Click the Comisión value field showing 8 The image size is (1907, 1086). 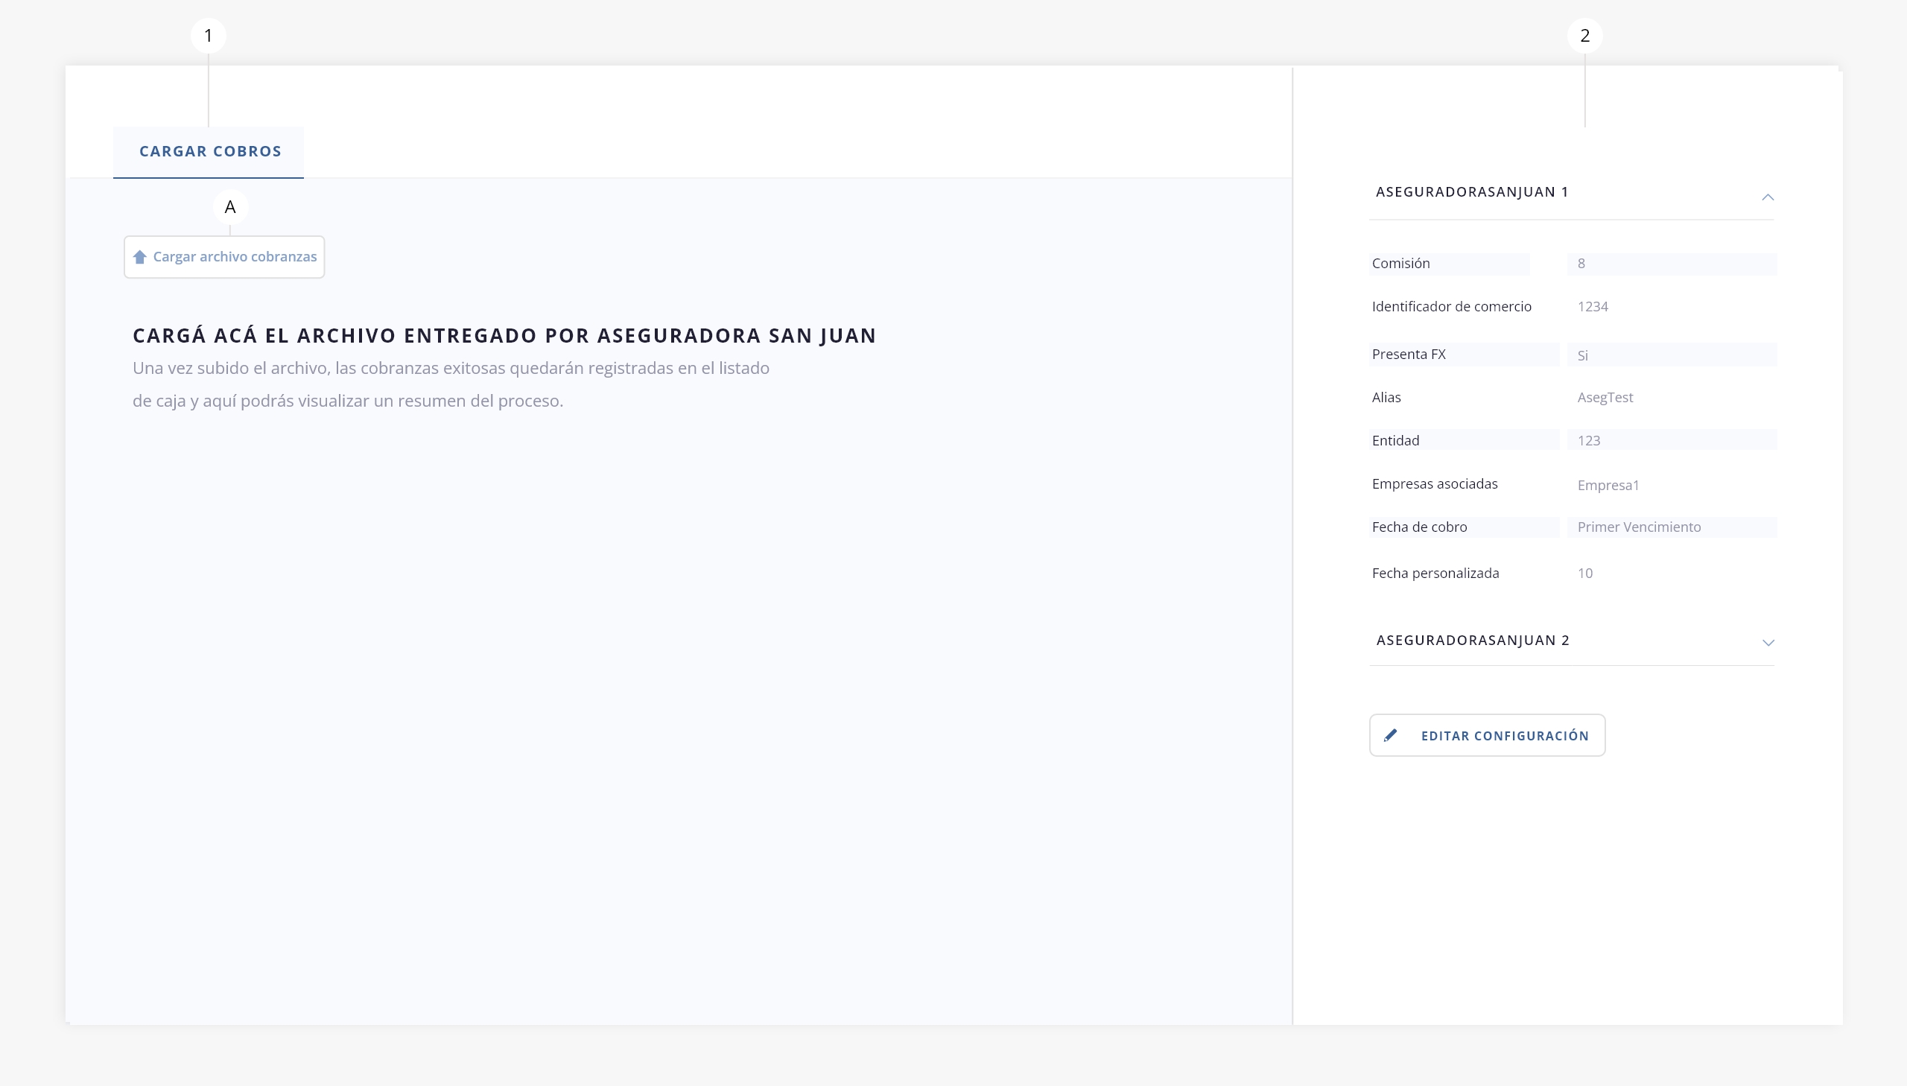(x=1671, y=264)
